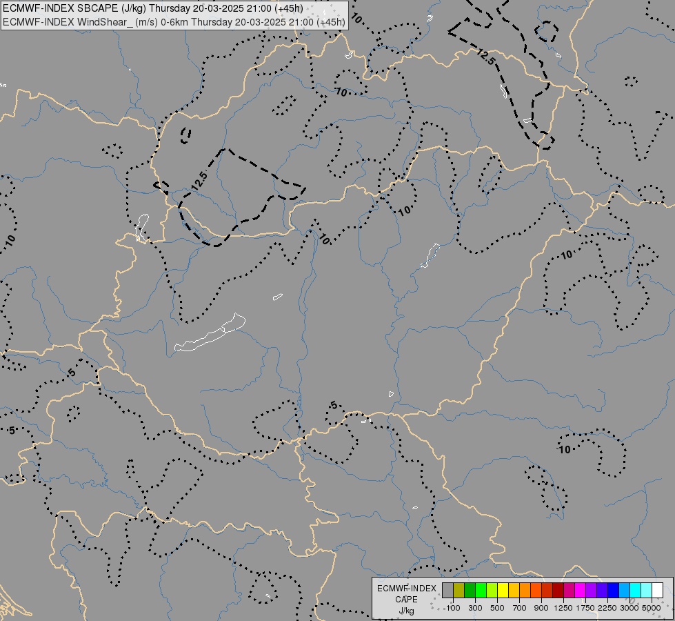Click the dark green legend swatch

[470, 591]
